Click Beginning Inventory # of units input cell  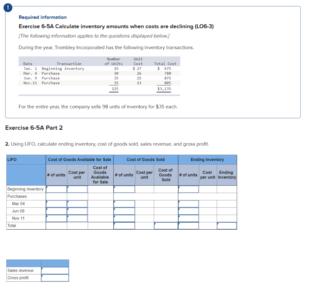[x=56, y=189]
